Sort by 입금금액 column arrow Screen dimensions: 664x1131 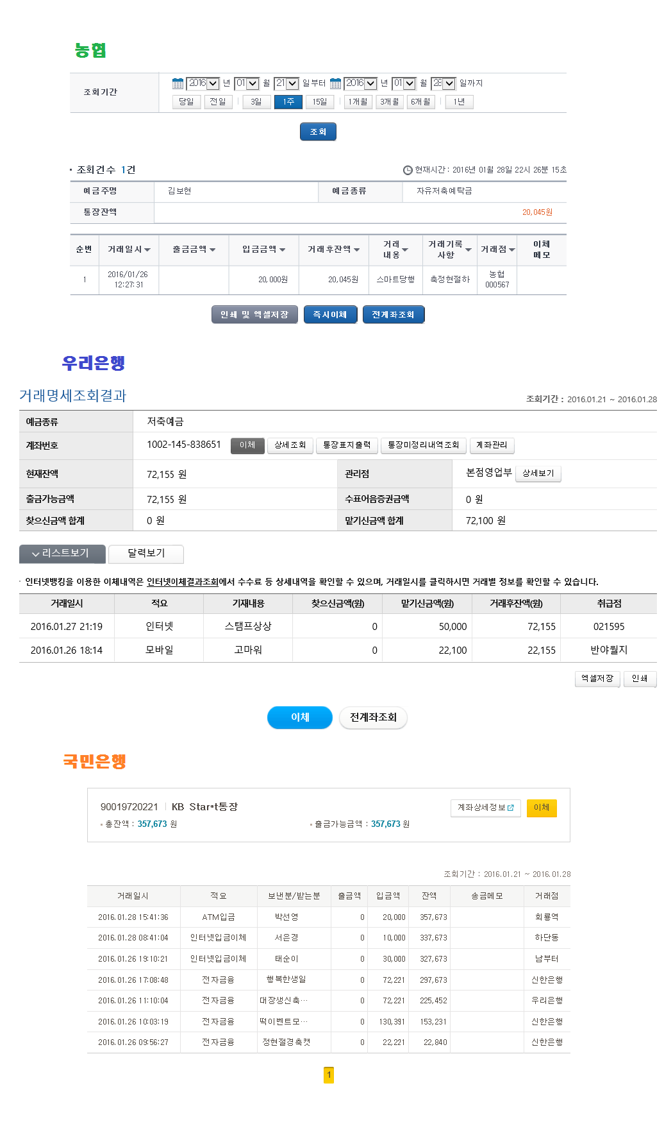282,250
